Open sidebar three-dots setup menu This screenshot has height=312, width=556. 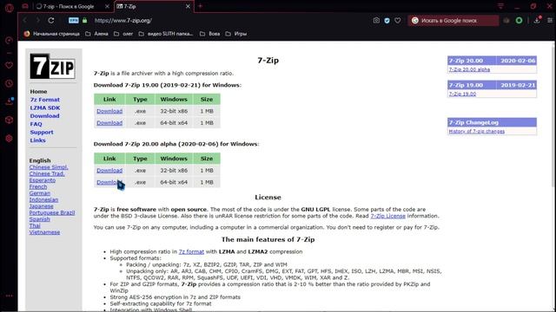pos(10,296)
